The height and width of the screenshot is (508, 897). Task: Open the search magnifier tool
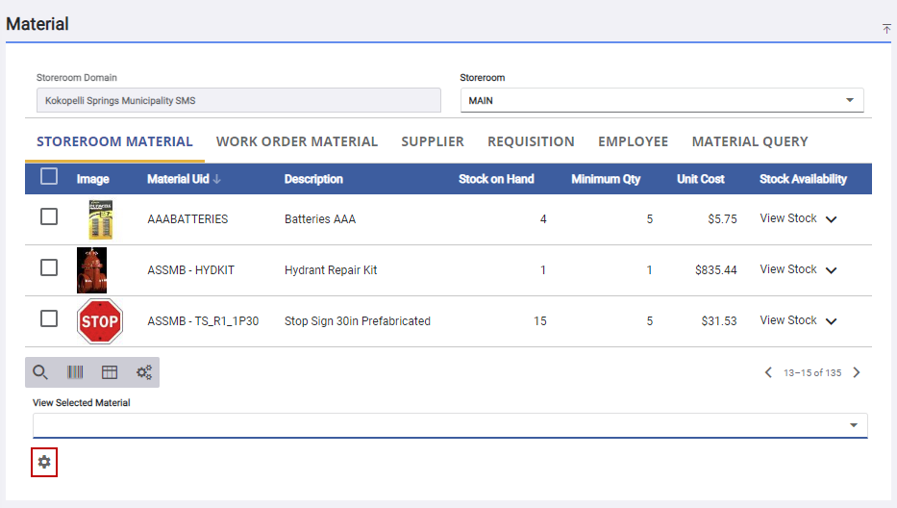40,372
